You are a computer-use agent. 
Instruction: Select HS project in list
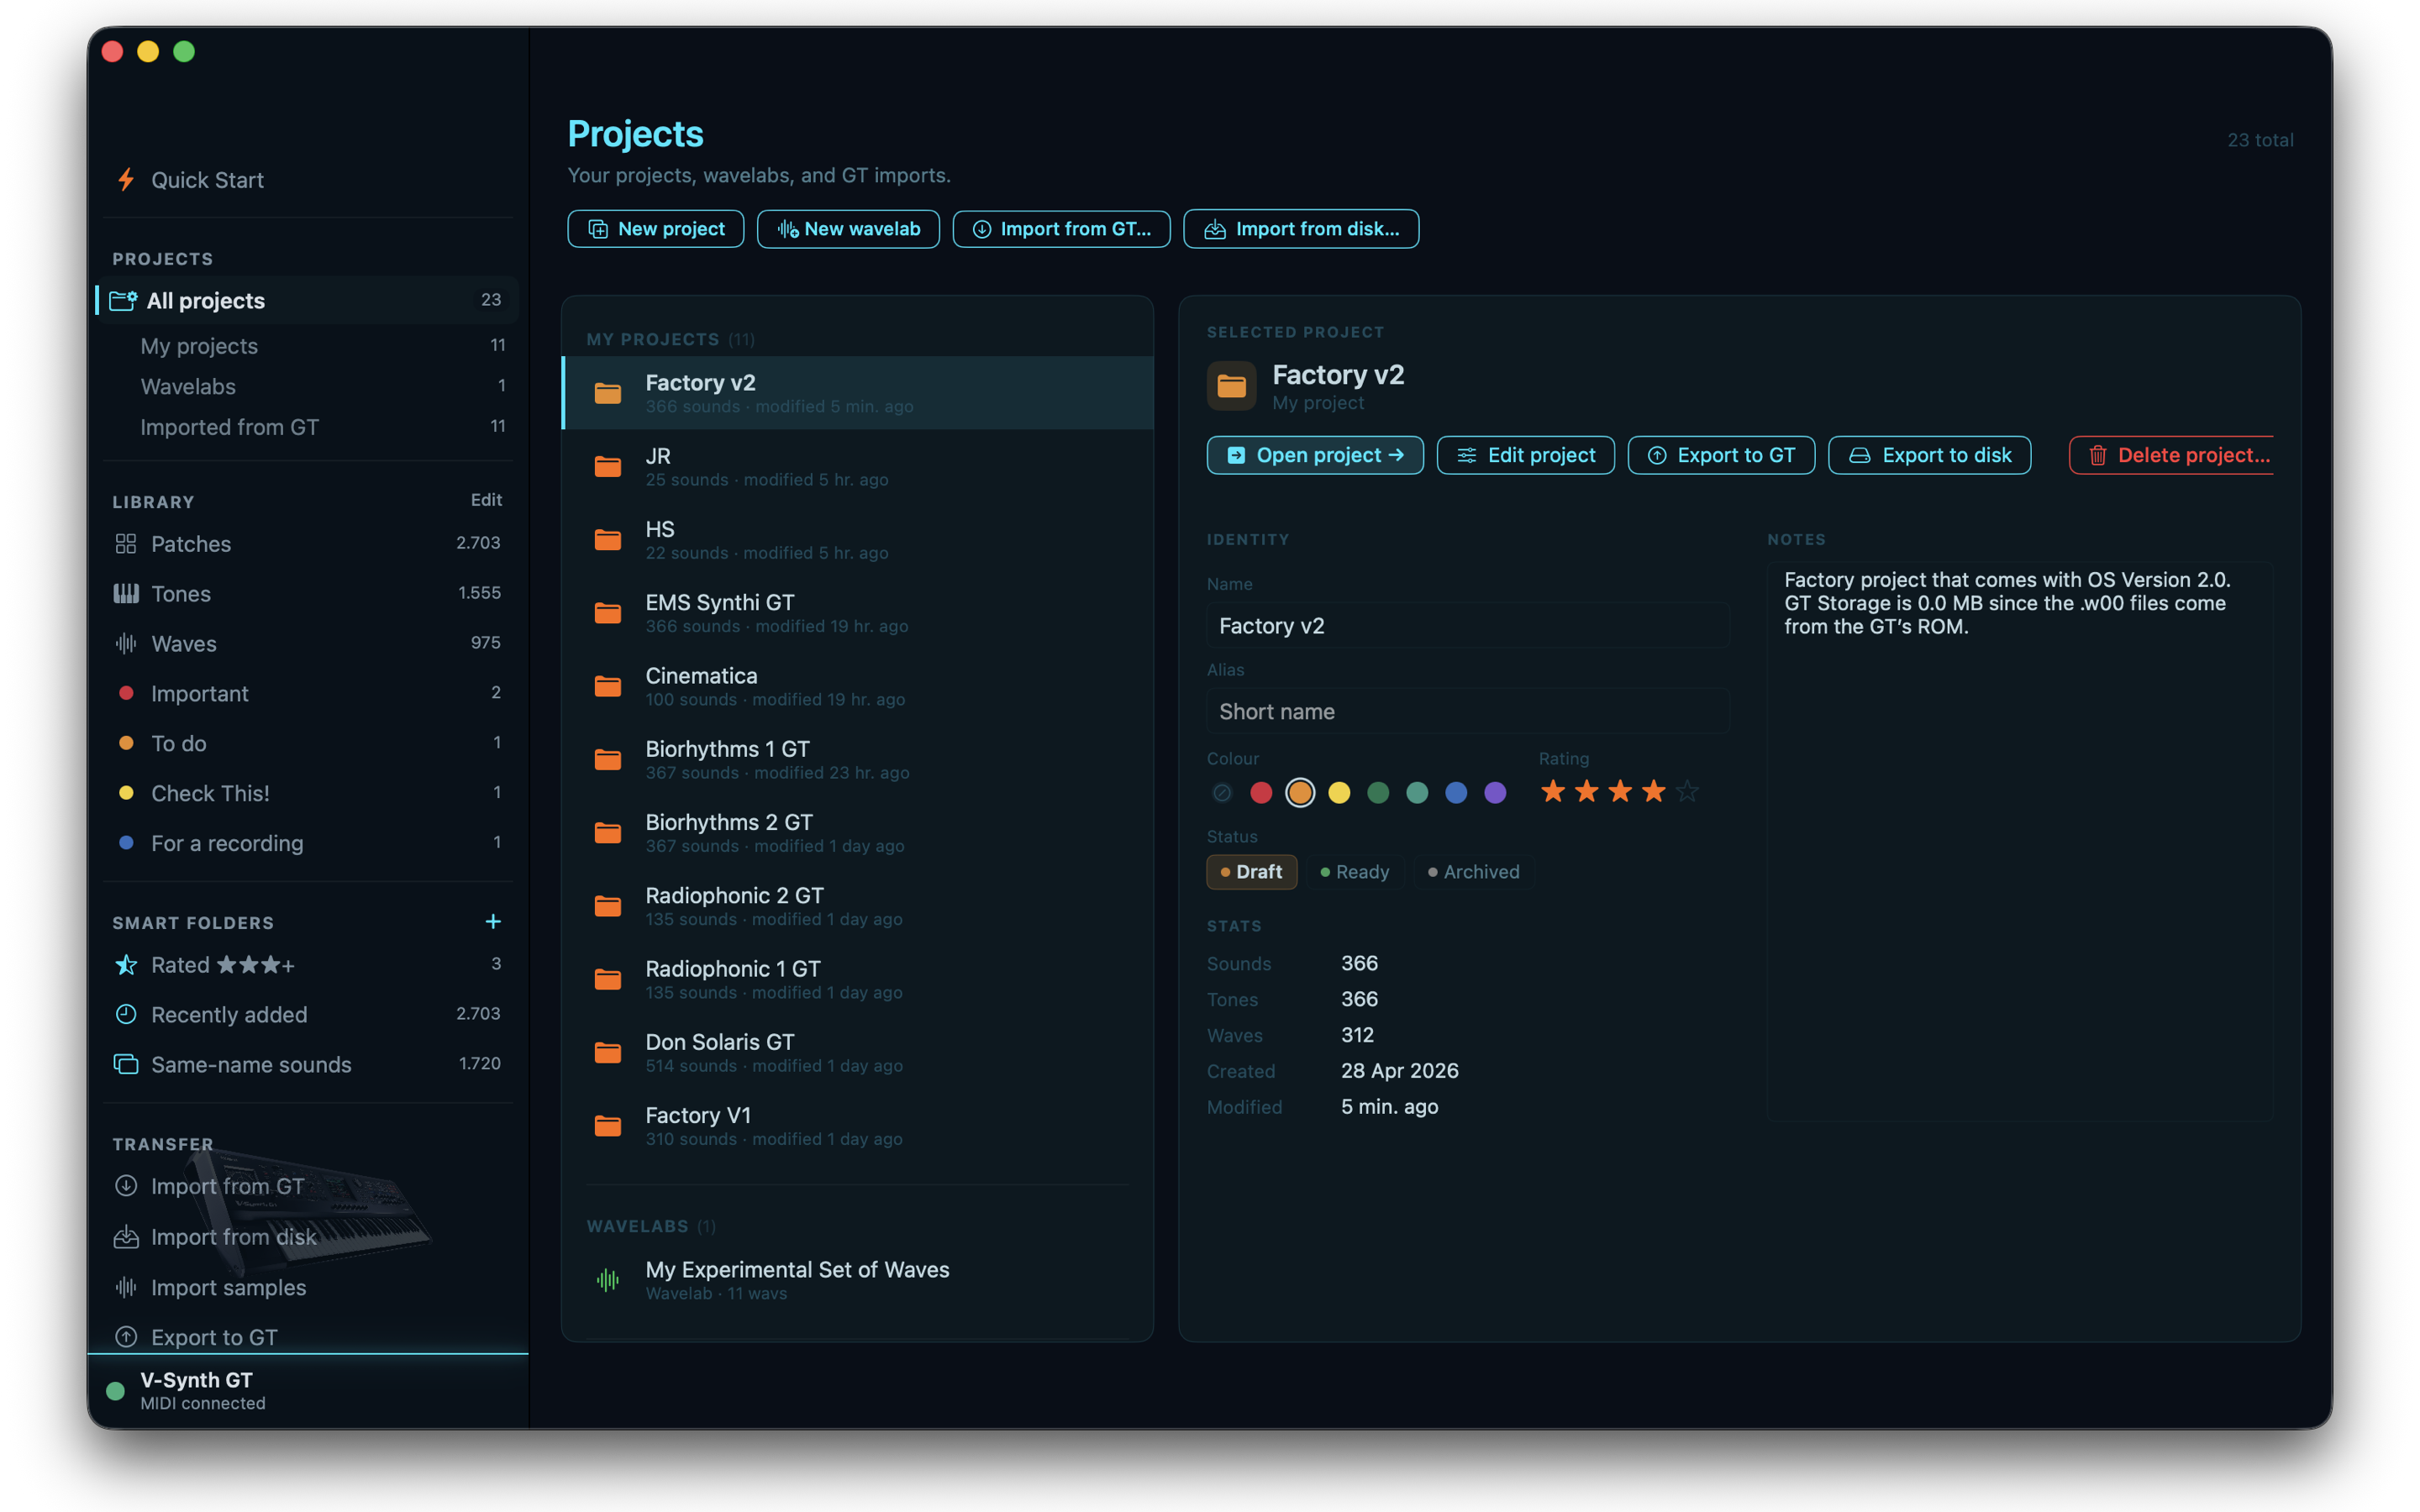coord(858,540)
